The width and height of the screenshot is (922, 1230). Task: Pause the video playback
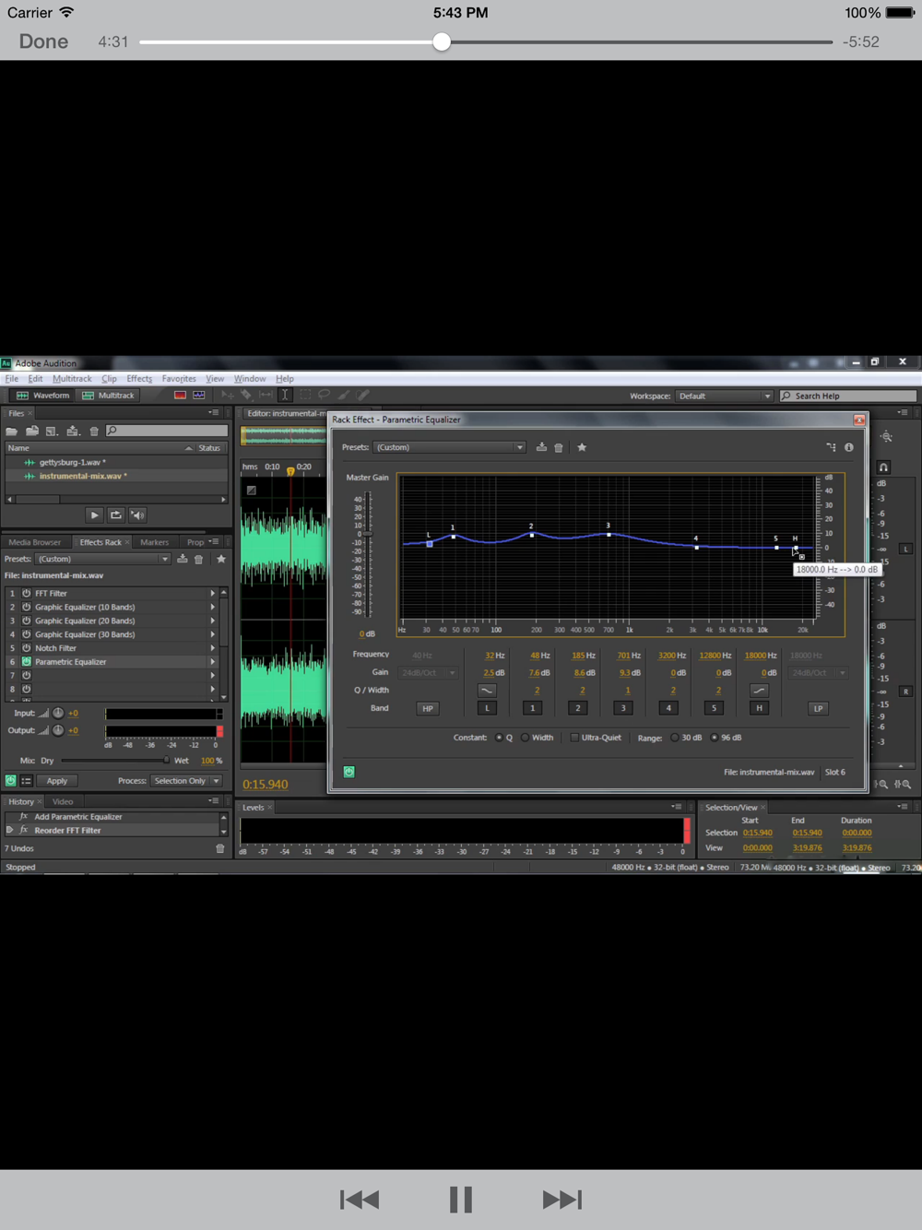coord(461,1200)
